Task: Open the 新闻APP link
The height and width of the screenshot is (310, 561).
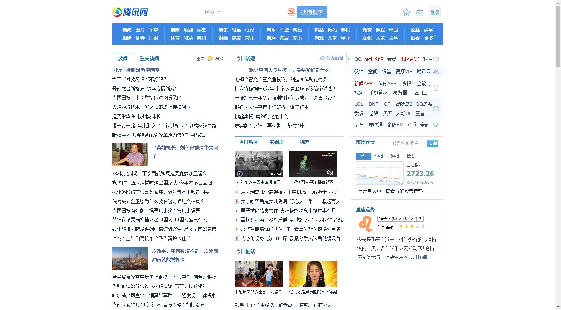Action: coord(363,83)
